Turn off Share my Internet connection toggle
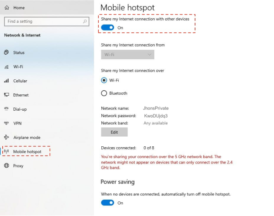Screen dimensions: 274x216 (x=107, y=27)
